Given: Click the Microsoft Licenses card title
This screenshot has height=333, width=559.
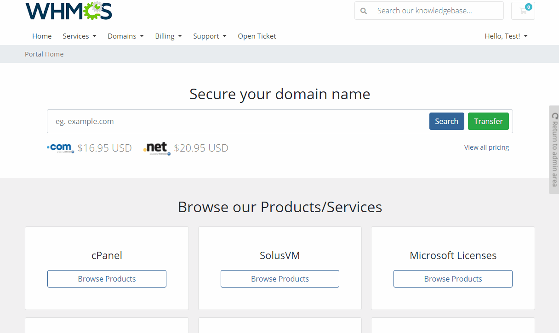Looking at the screenshot, I should click(x=453, y=255).
